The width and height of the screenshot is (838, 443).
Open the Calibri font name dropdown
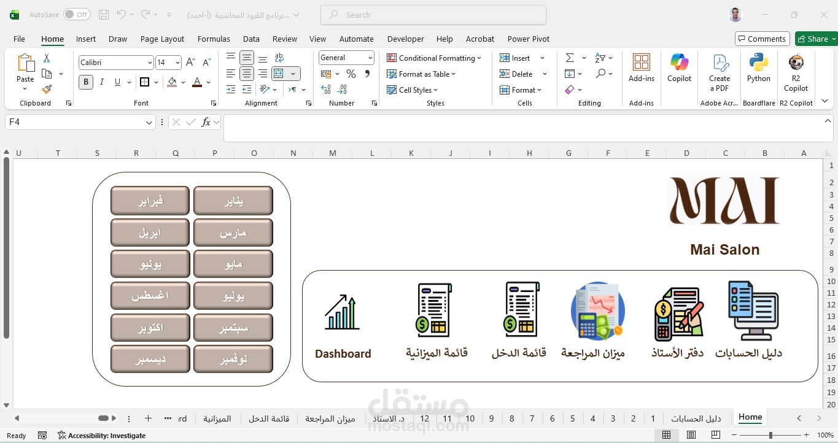[150, 63]
